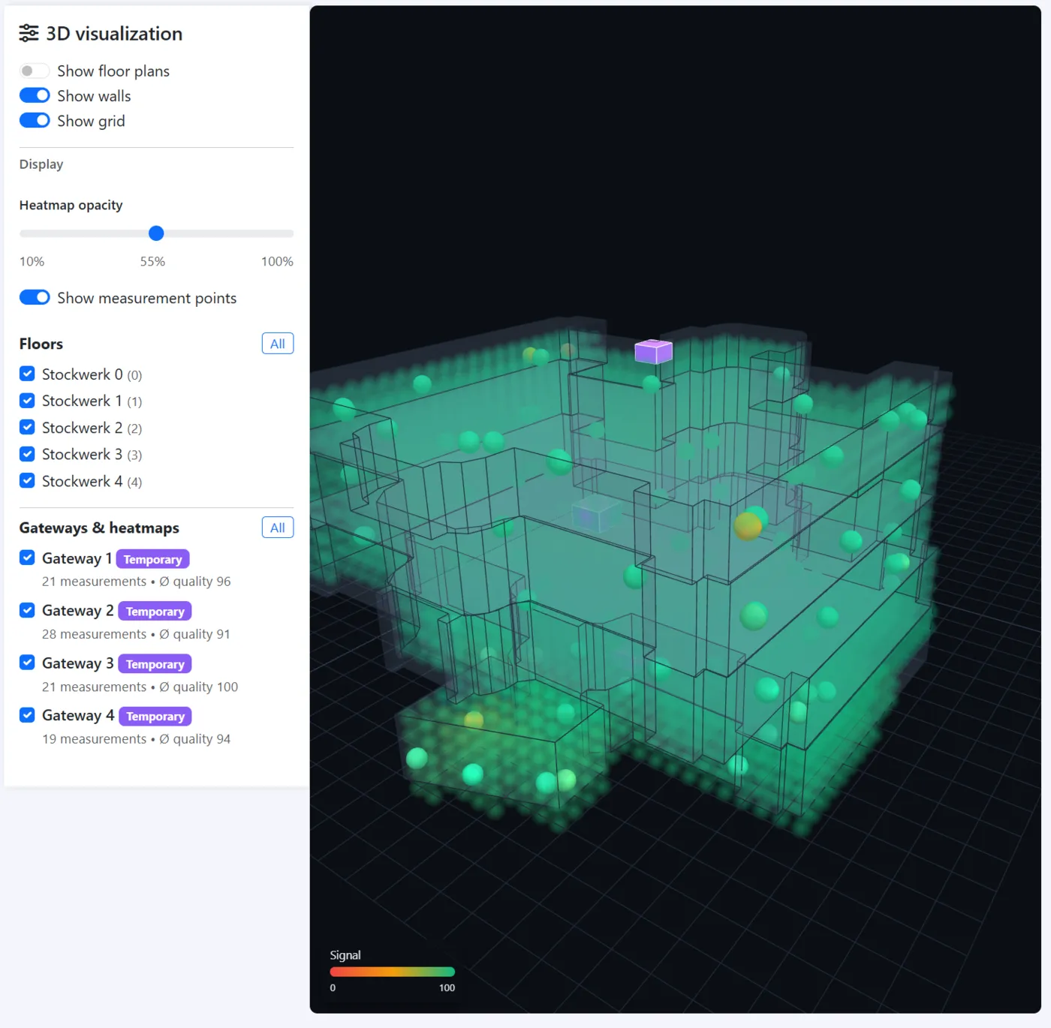Select the purple gateway cube on the roof
1051x1028 pixels.
(653, 351)
